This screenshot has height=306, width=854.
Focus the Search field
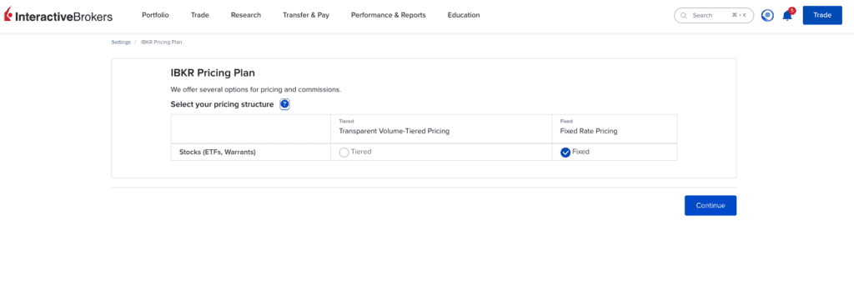coord(714,15)
